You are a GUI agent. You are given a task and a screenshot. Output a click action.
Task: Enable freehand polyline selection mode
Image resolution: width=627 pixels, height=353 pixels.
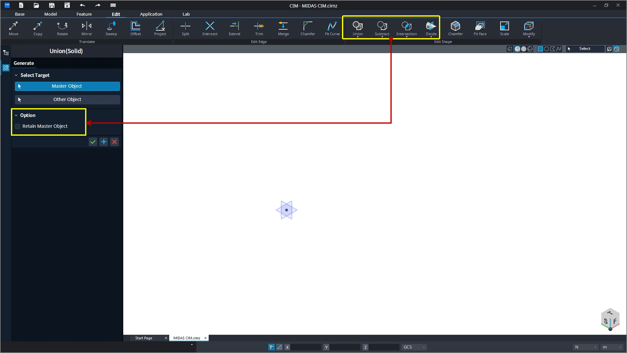pos(559,49)
